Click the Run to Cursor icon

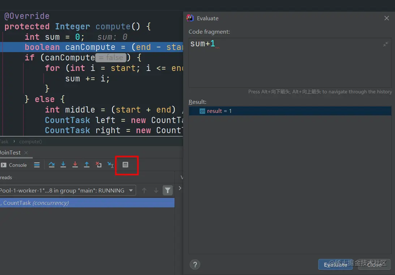110,165
